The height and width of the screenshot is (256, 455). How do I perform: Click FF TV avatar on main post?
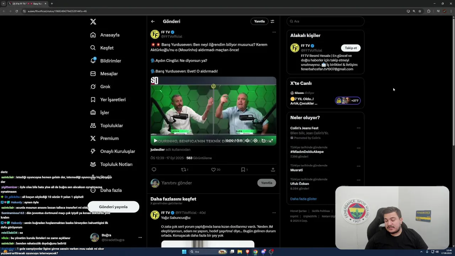(155, 34)
